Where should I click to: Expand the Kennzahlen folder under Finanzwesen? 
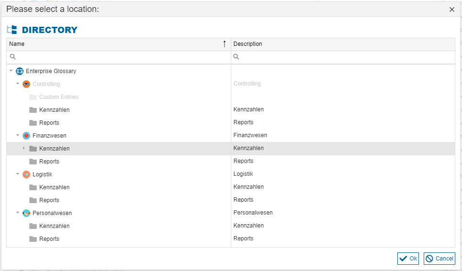(24, 148)
